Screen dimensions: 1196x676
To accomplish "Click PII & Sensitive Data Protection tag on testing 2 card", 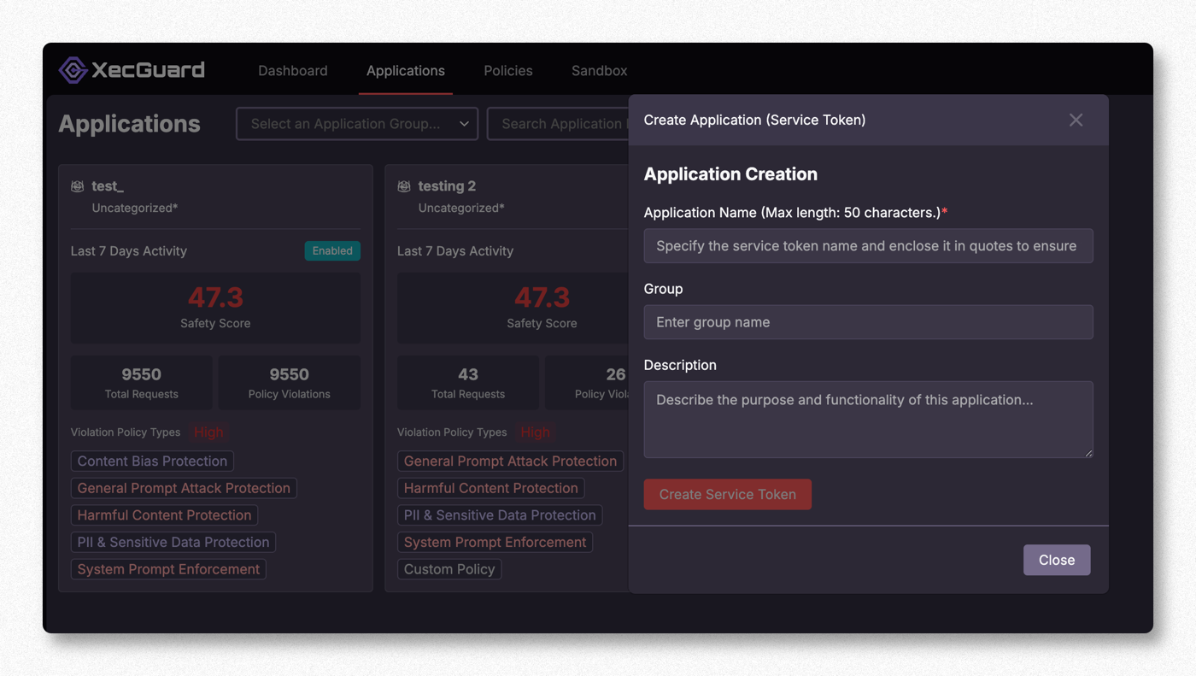I will click(x=500, y=515).
